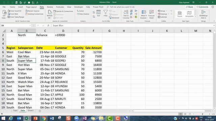Sort A to Z ascending
This screenshot has height=121, width=216.
(94, 12)
